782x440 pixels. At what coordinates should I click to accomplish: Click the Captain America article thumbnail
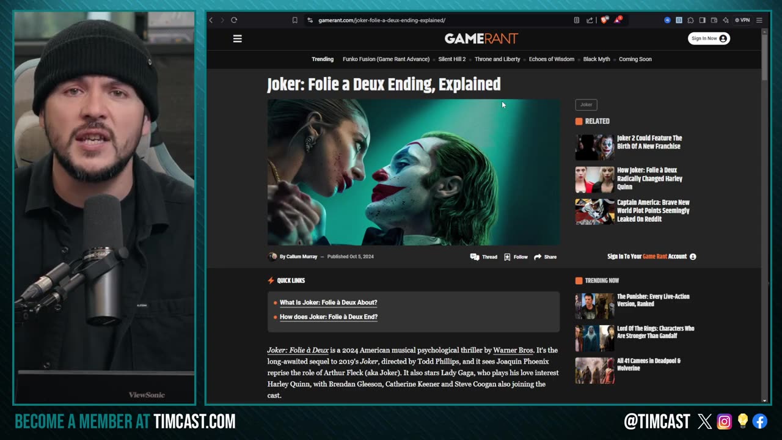(x=594, y=211)
